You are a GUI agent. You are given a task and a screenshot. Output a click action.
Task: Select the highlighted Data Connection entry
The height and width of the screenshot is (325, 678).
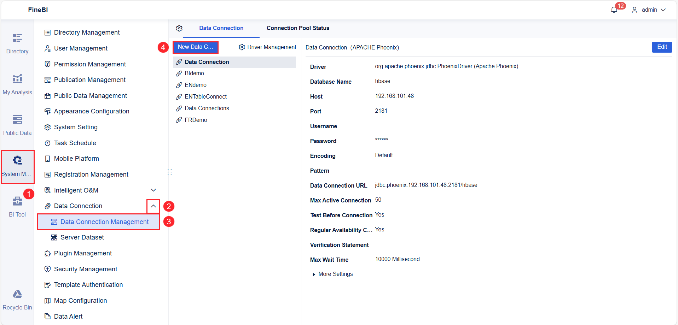(x=234, y=62)
